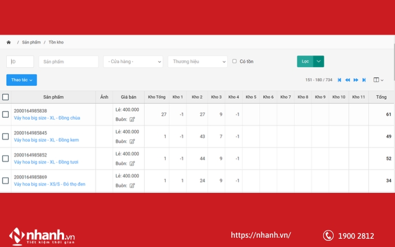Jump to last page of results
The image size is (395, 247).
[x=364, y=80]
